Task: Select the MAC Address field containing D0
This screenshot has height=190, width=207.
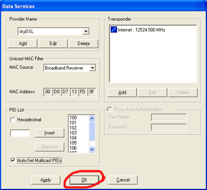Action: pyautogui.click(x=56, y=92)
